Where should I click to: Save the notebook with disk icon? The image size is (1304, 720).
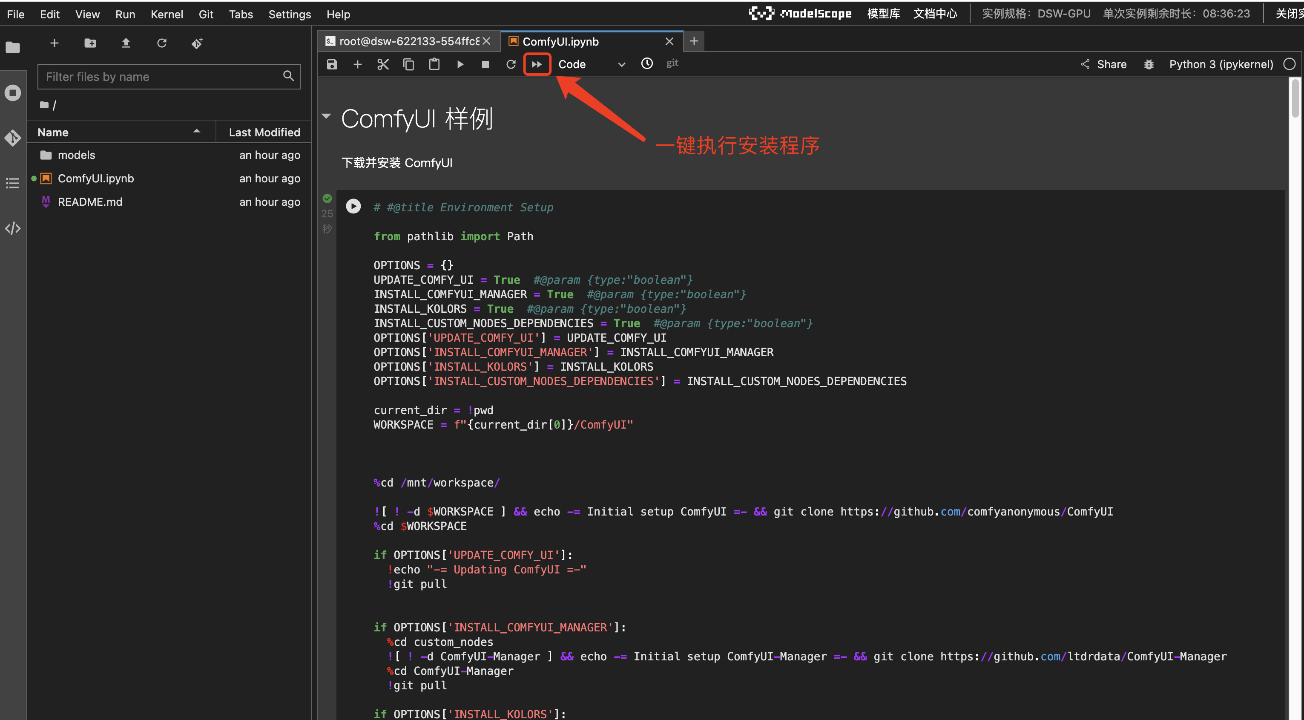[x=332, y=64]
